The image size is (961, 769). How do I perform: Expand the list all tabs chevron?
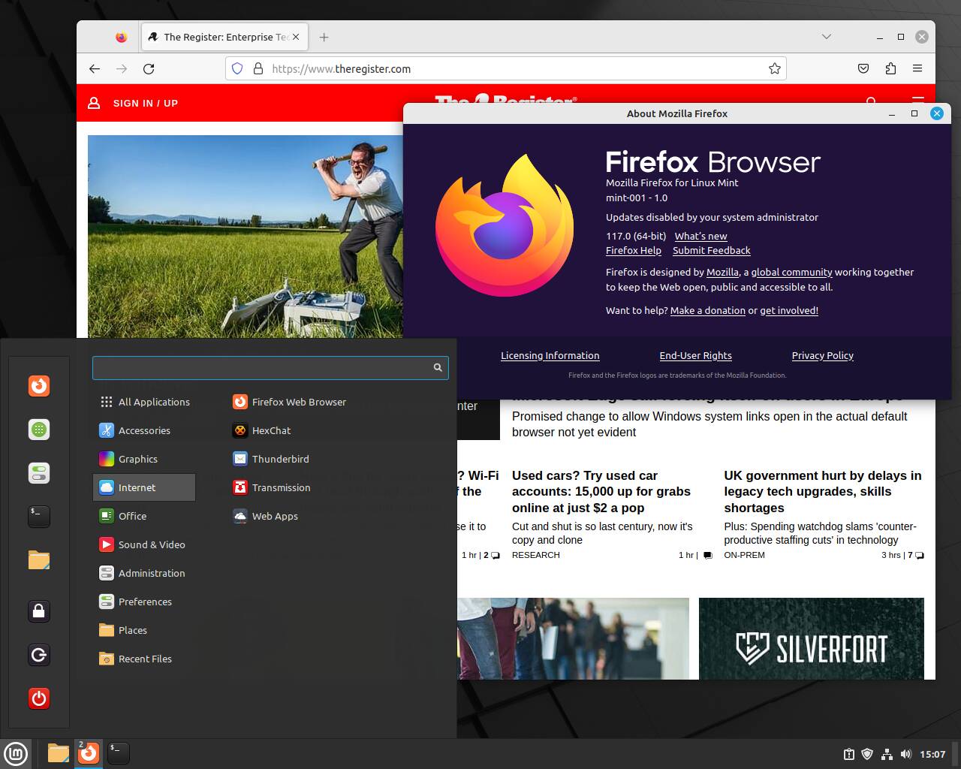tap(827, 37)
